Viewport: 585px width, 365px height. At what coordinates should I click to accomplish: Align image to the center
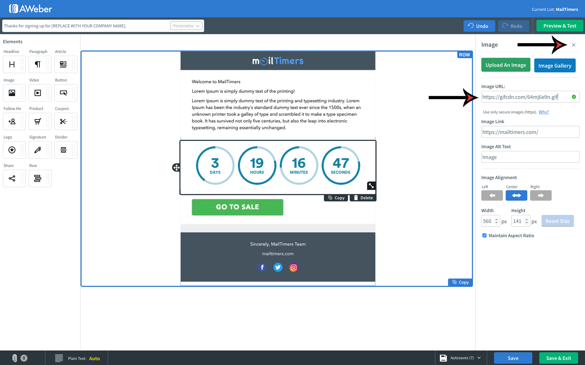pyautogui.click(x=516, y=195)
